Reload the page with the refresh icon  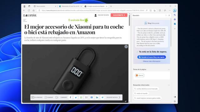pos(29,10)
